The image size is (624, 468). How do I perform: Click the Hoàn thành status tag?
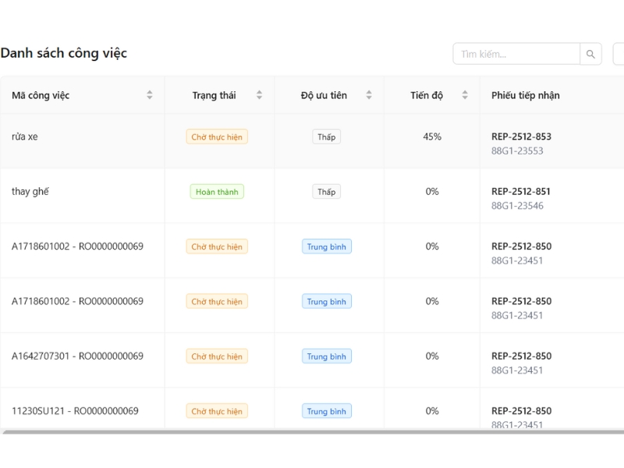pyautogui.click(x=217, y=192)
